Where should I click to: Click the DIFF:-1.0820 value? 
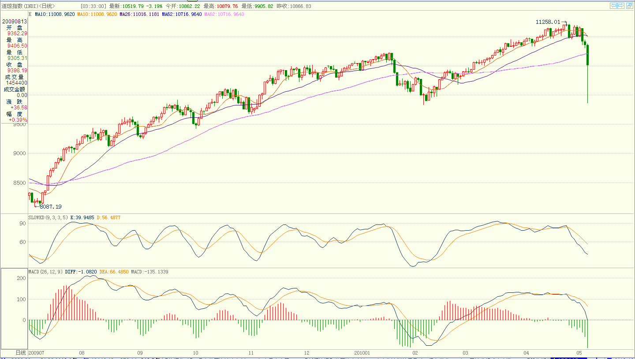tap(81, 272)
